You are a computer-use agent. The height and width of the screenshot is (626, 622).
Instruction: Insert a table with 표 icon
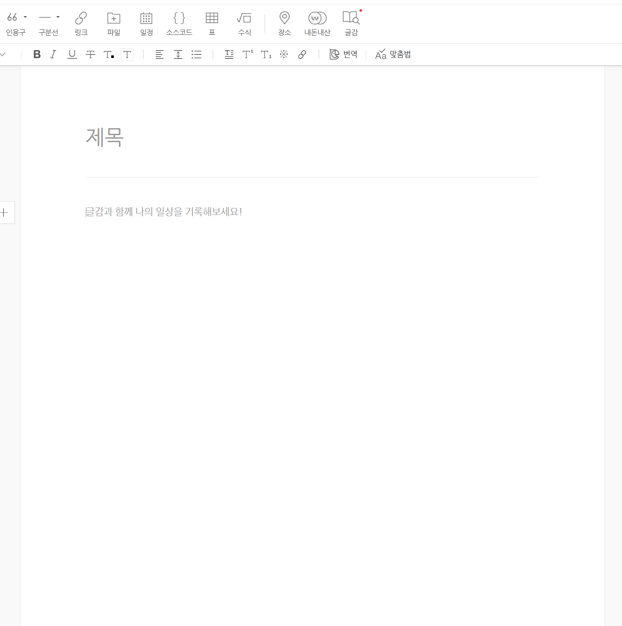(x=212, y=23)
